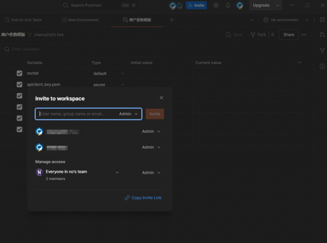This screenshot has height=243, width=327.
Task: Click the Share button
Action: point(289,35)
